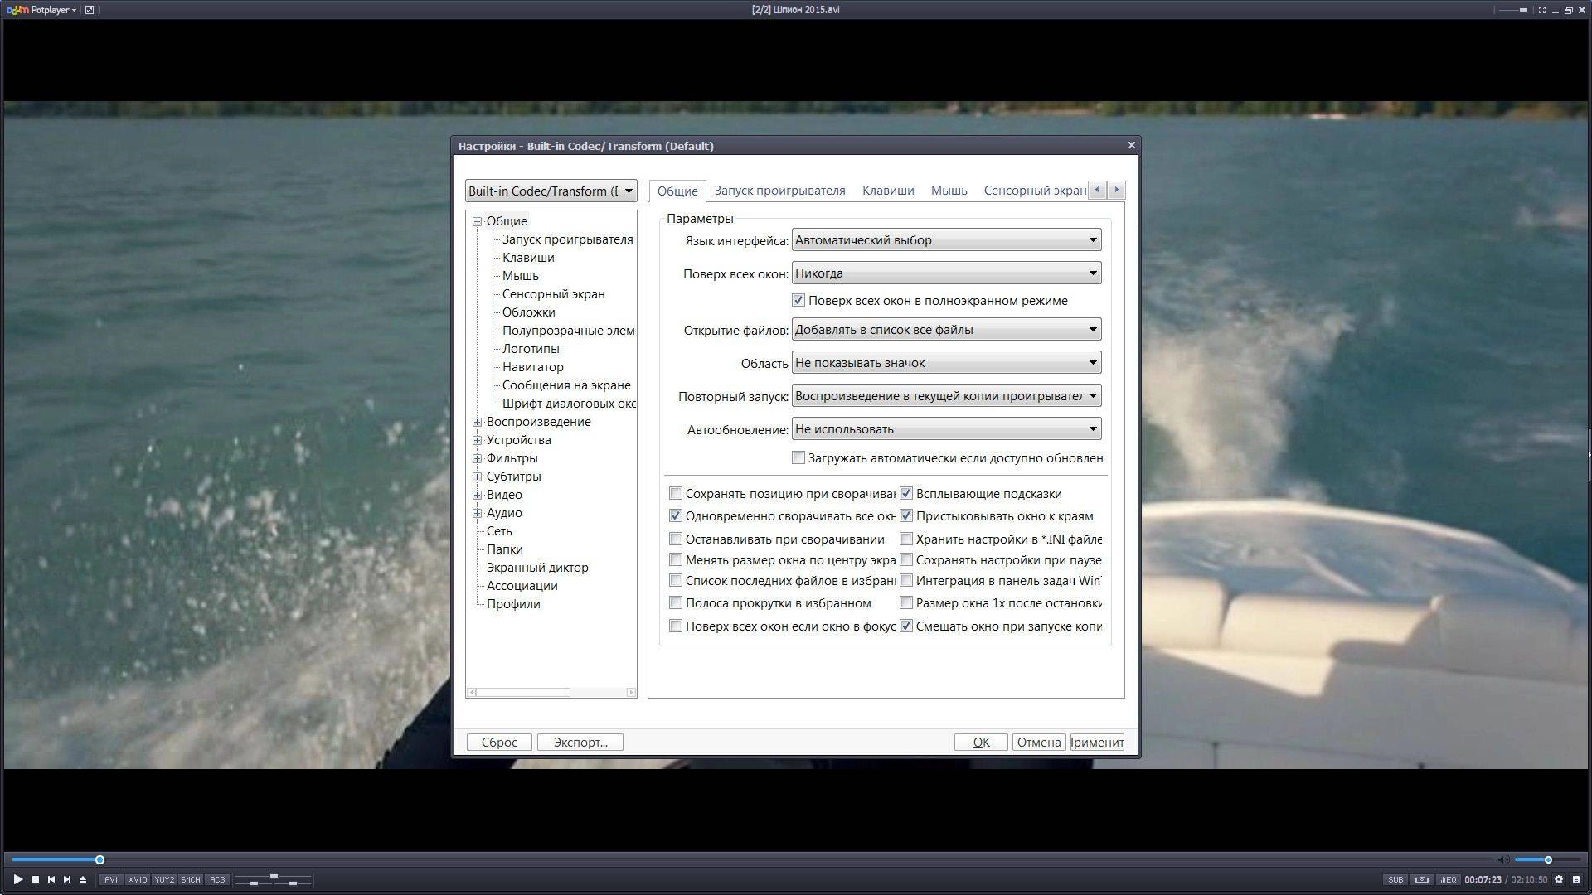Click the Play button in the player bar

pyautogui.click(x=17, y=879)
